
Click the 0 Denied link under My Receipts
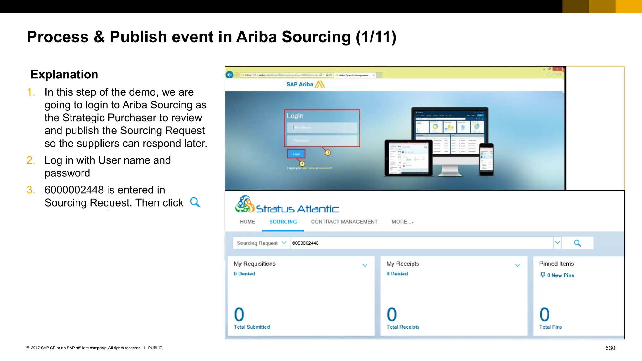pyautogui.click(x=397, y=274)
